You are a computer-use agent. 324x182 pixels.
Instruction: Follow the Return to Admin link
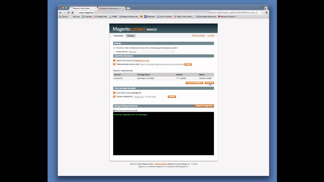click(198, 35)
